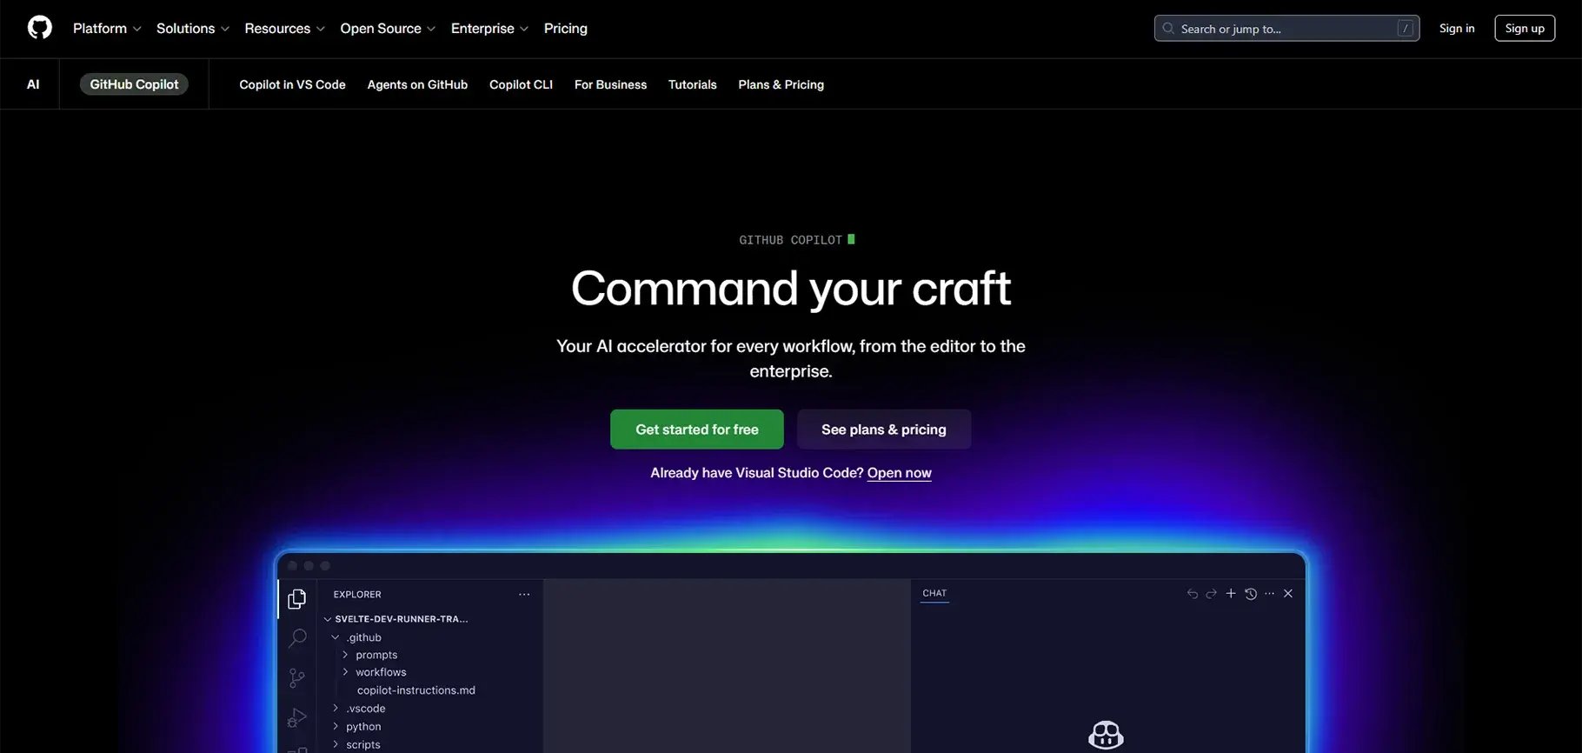Open Source Control icon in activity bar
1582x753 pixels.
[297, 678]
